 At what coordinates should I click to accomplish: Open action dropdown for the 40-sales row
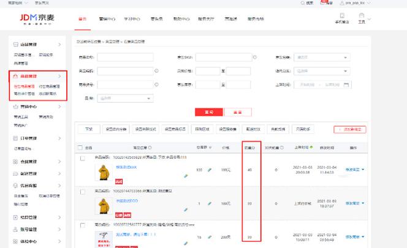coord(363,170)
